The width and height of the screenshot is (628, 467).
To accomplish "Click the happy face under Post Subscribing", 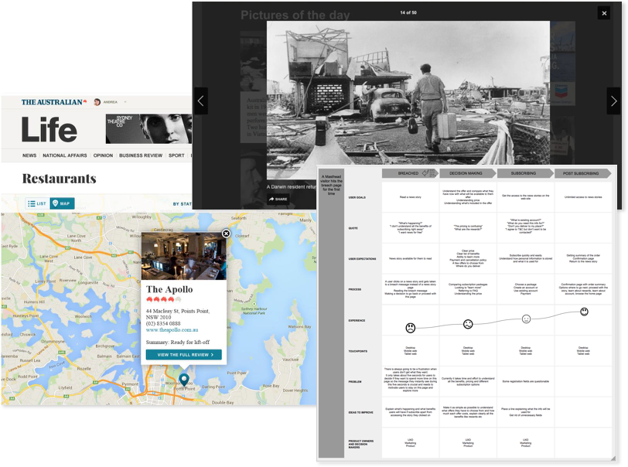I will point(584,312).
